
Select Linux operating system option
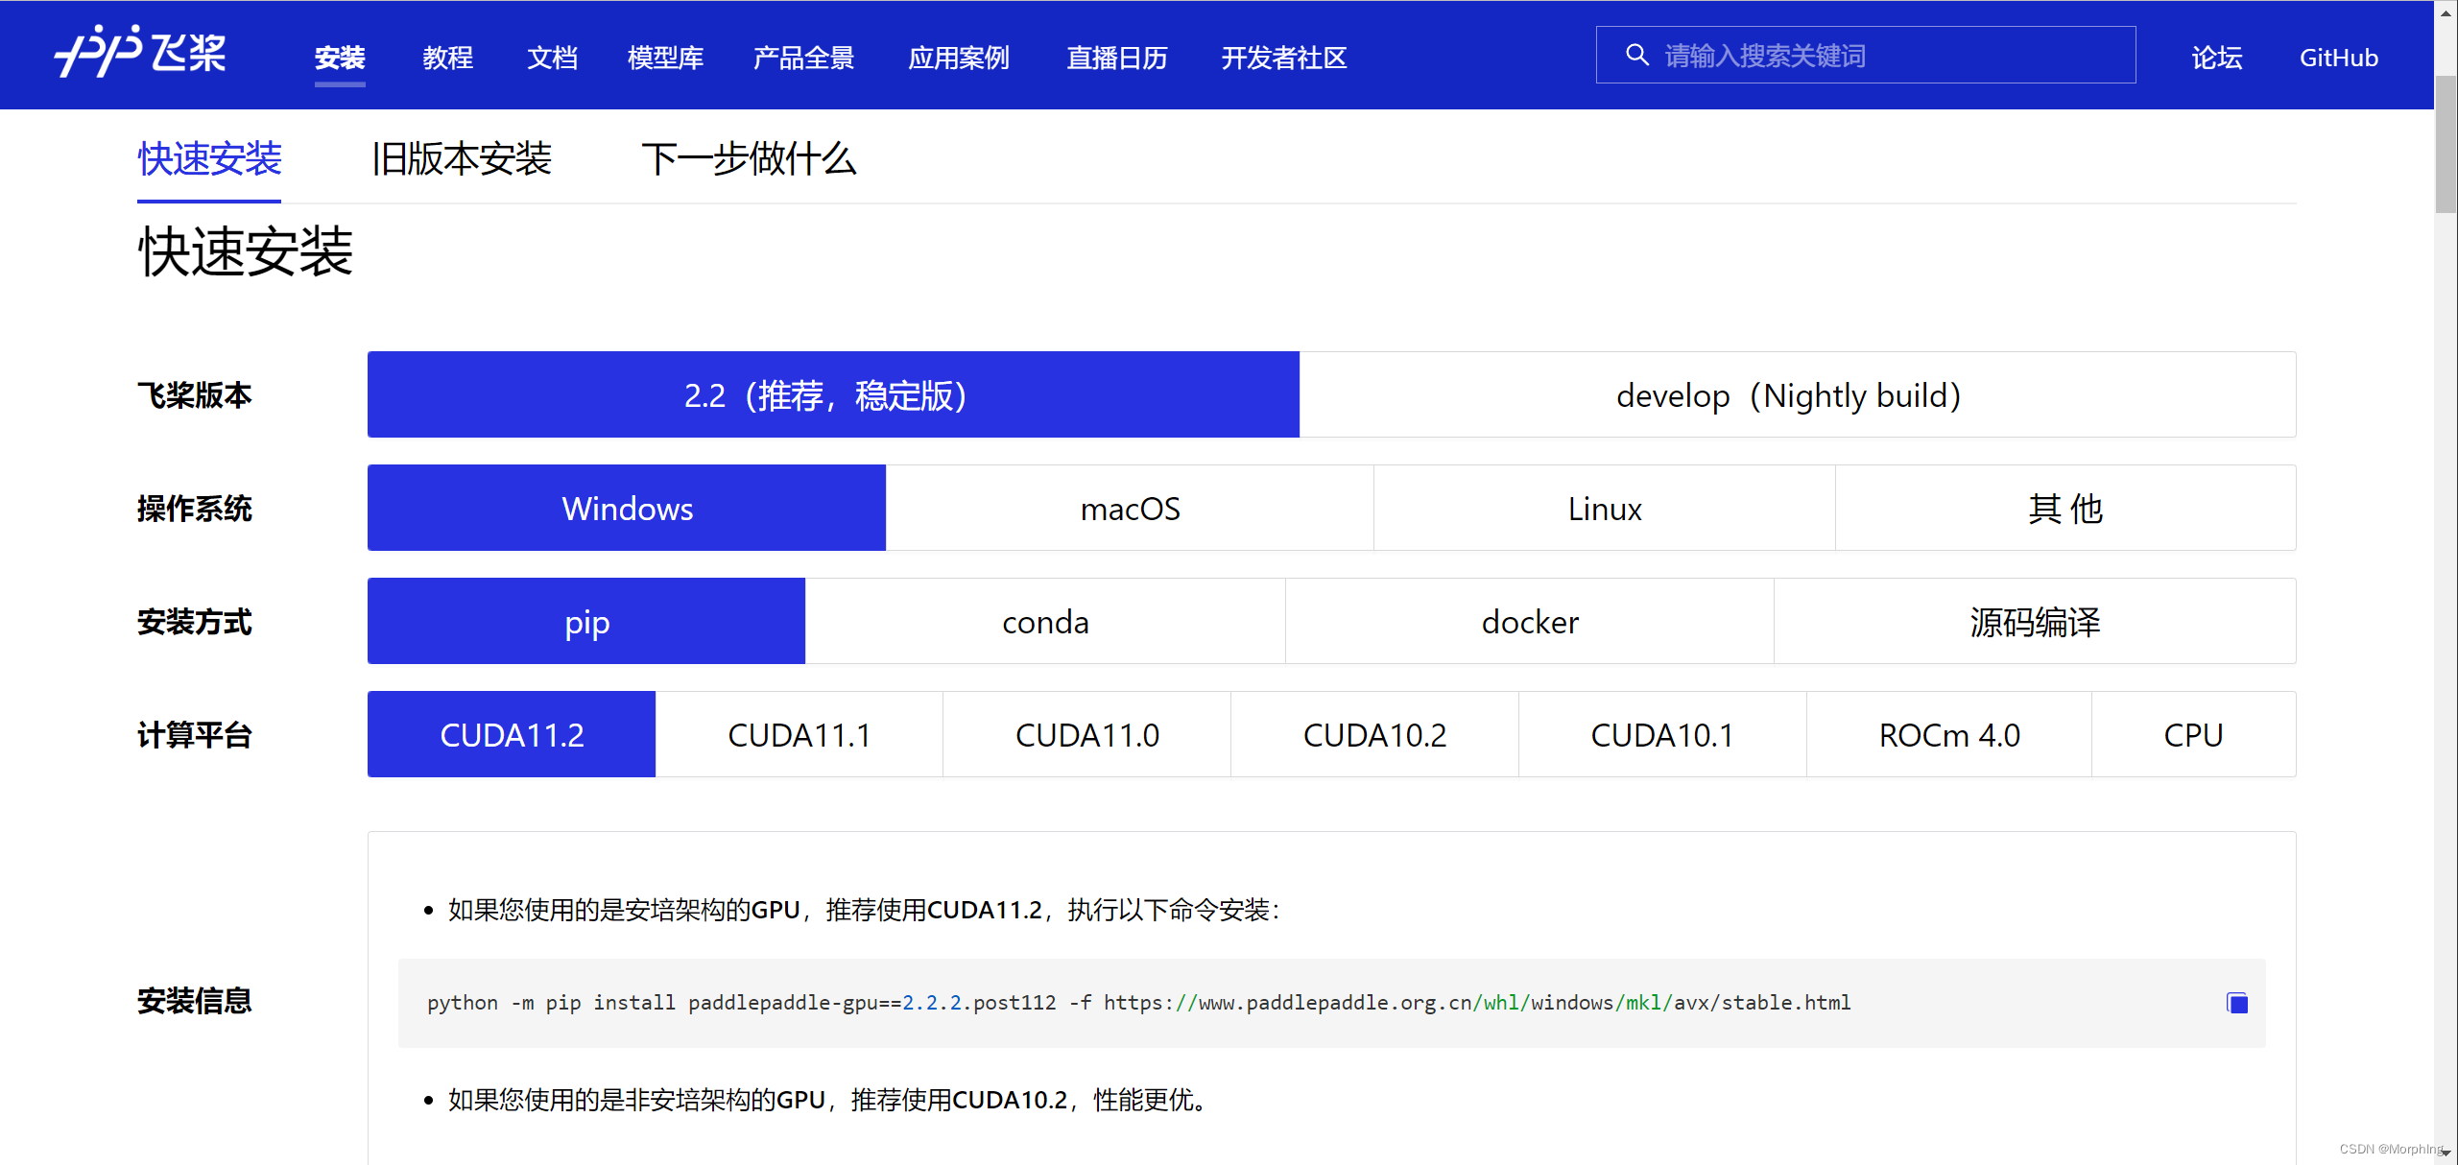pyautogui.click(x=1604, y=509)
